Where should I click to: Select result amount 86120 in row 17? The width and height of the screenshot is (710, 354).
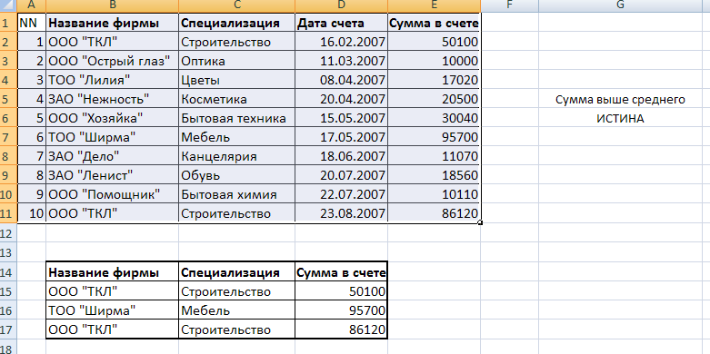(342, 329)
